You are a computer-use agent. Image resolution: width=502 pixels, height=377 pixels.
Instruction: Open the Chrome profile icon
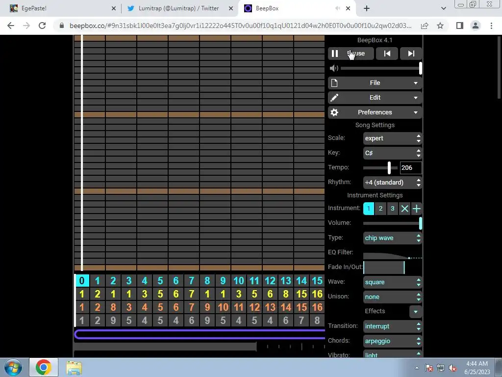(476, 26)
